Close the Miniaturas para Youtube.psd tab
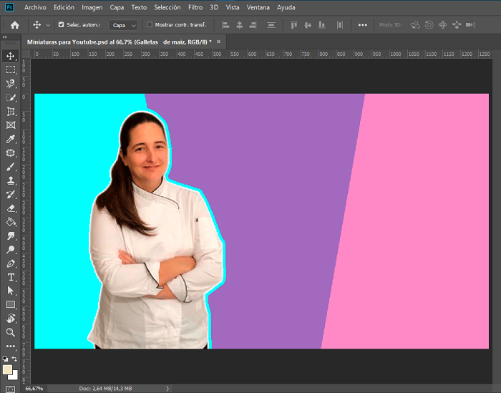Screen dimensions: 501x393 tap(218, 42)
